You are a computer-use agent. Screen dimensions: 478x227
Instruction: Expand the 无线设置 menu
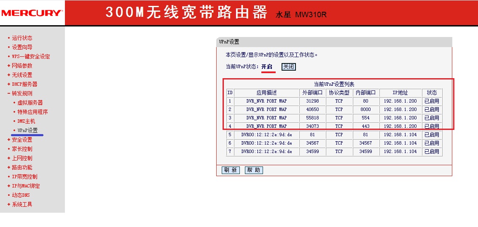22,75
